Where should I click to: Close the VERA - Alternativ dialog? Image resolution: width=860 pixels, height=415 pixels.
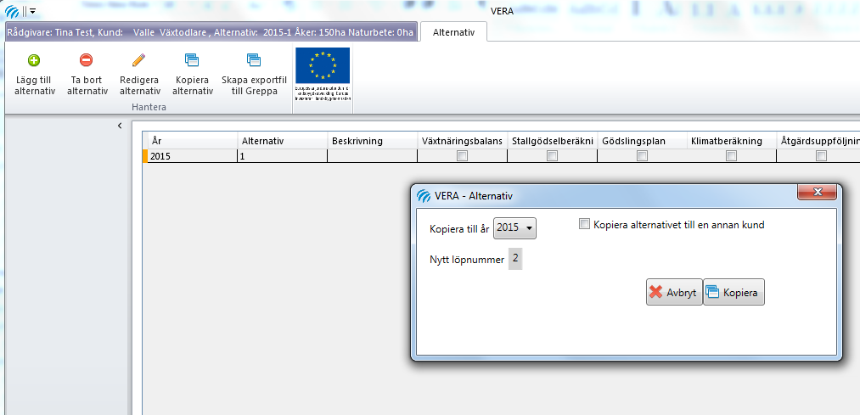(x=817, y=192)
